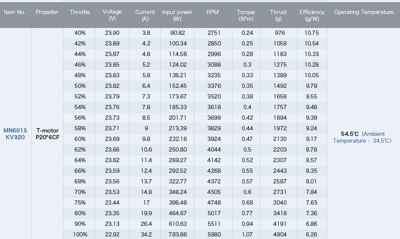Select the 100% throttle row cell
Viewport: 400px width, 239px height.
coord(80,234)
